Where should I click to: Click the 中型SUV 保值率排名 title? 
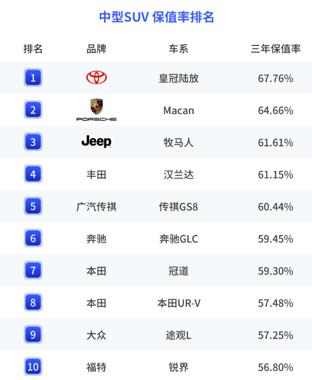pyautogui.click(x=156, y=17)
